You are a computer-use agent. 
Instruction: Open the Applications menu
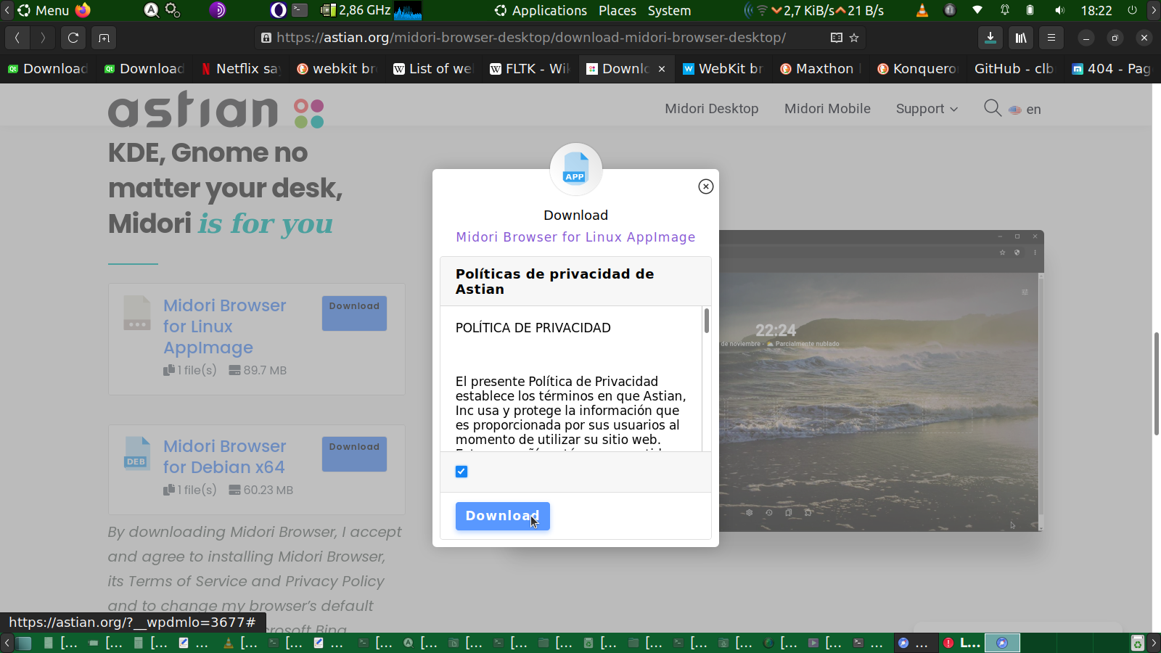(541, 10)
